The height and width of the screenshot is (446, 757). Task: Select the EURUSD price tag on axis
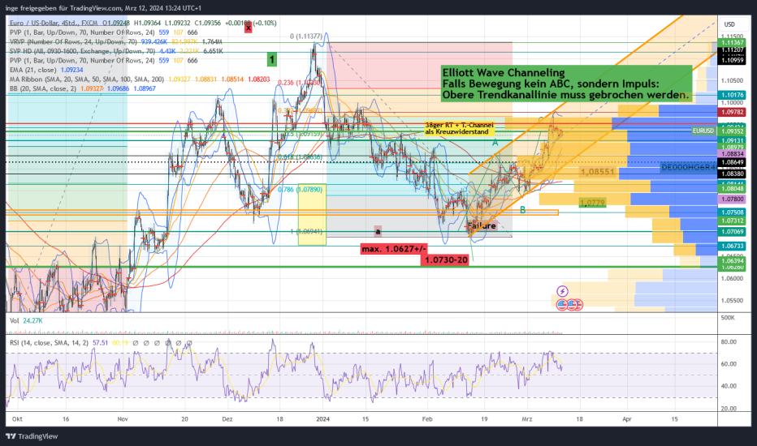pos(703,130)
